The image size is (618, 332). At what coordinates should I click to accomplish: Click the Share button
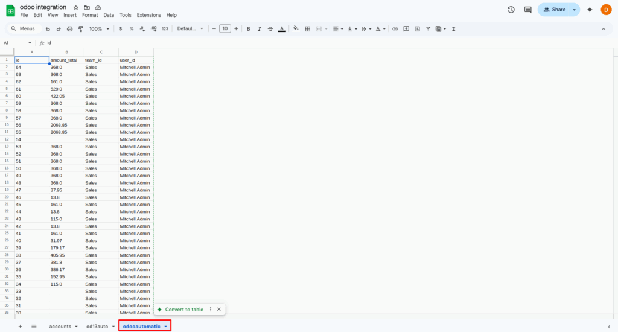553,10
